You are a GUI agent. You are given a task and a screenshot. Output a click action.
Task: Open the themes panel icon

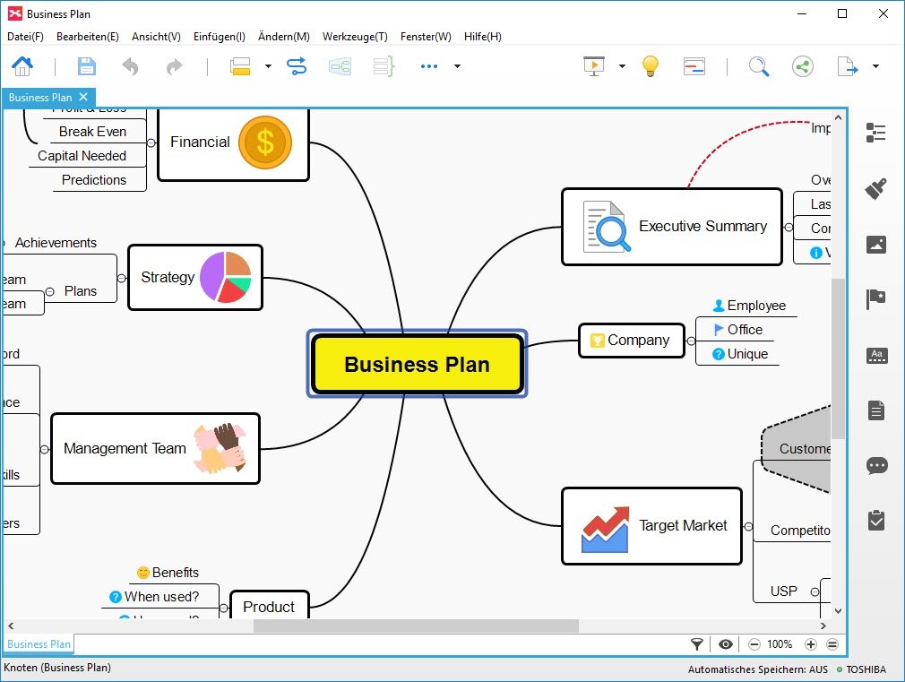(x=876, y=355)
